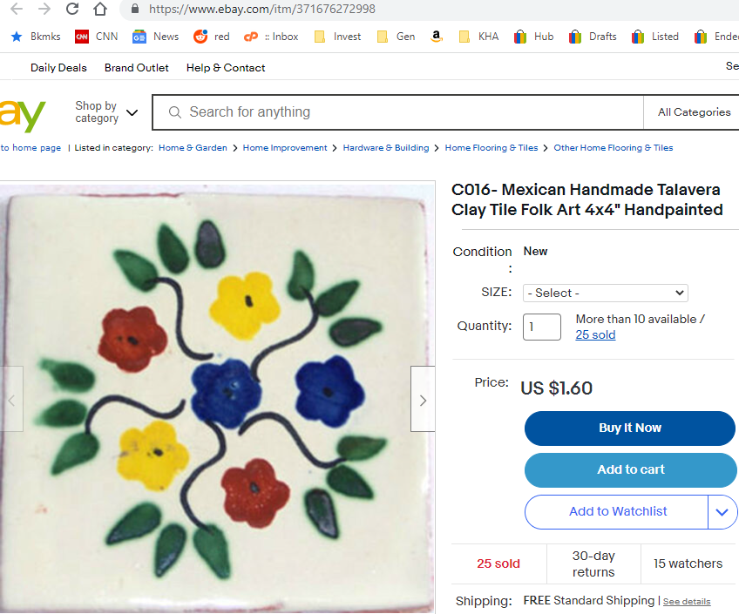
Task: Open the CNN bookmark
Action: tap(96, 37)
